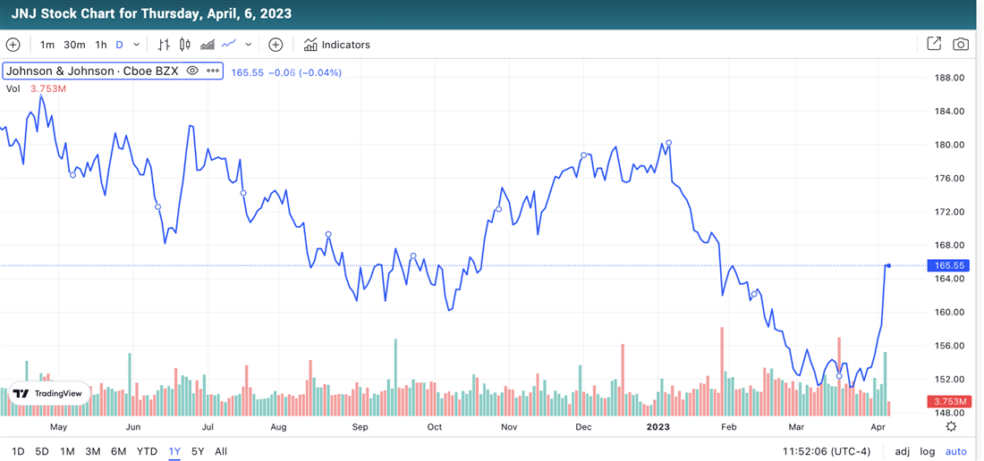
Task: Open the Indicators button
Action: click(336, 45)
